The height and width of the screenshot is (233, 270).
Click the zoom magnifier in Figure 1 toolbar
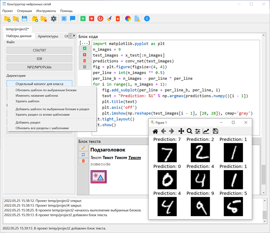coord(189,131)
